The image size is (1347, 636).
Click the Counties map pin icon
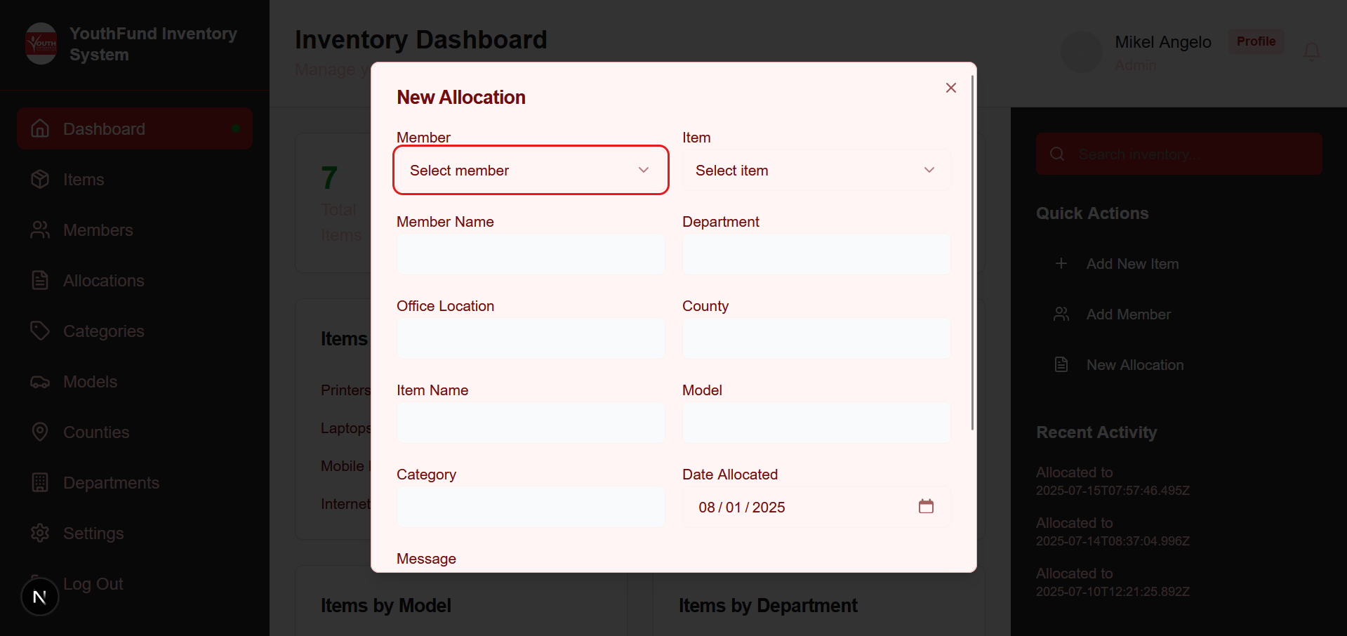[40, 432]
